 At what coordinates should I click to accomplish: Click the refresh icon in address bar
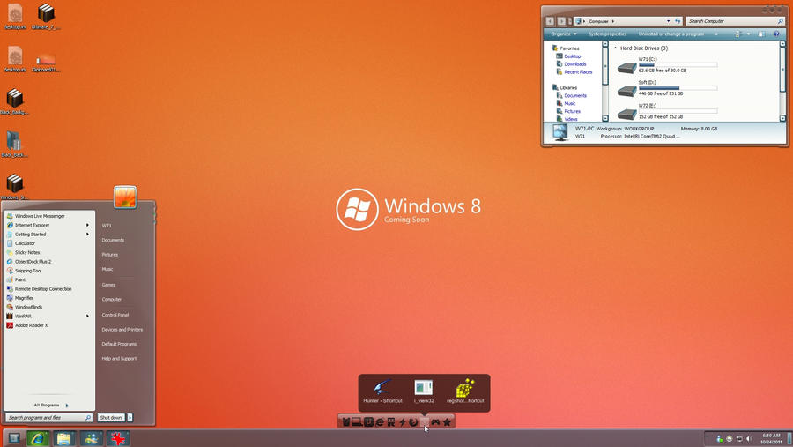click(x=678, y=21)
